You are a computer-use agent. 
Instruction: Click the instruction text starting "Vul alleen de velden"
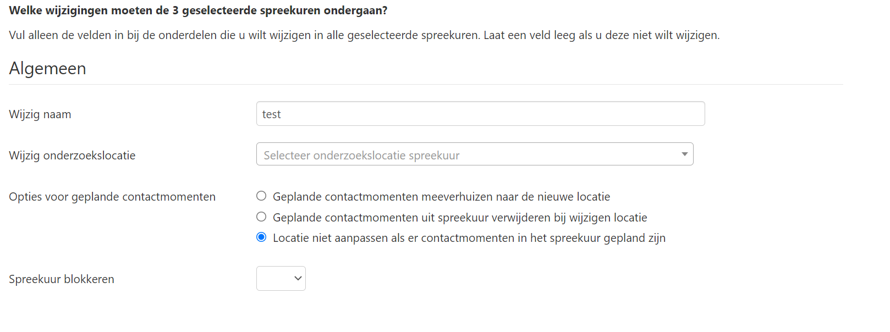[x=364, y=35]
